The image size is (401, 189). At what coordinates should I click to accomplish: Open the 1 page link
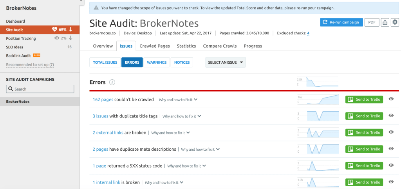[99, 166]
